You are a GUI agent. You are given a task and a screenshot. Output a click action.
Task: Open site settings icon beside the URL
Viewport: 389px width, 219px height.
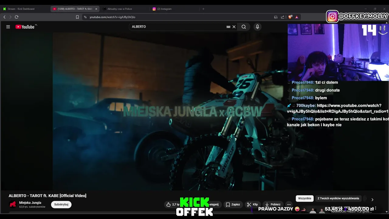(85, 17)
